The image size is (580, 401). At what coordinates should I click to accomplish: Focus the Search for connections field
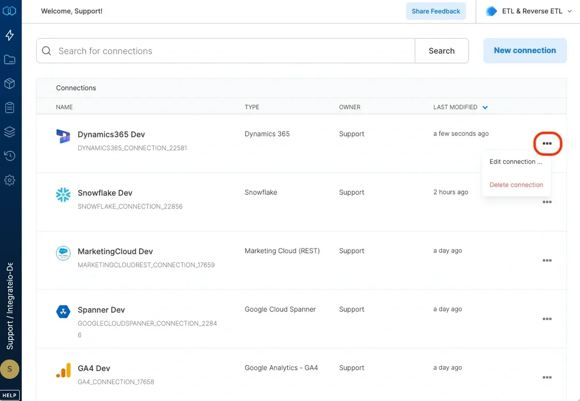[226, 51]
